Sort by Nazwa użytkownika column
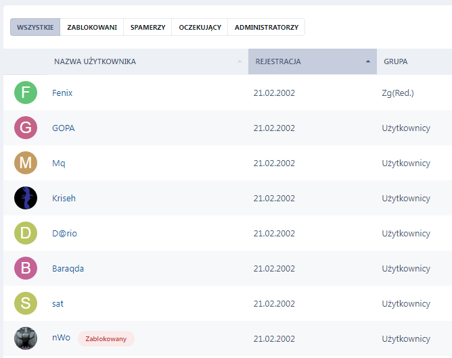Image resolution: width=452 pixels, height=358 pixels. click(x=95, y=61)
